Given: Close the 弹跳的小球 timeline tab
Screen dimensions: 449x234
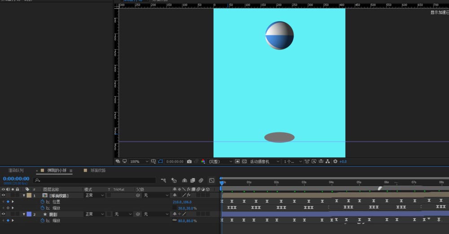Looking at the screenshot, I should tap(37, 171).
